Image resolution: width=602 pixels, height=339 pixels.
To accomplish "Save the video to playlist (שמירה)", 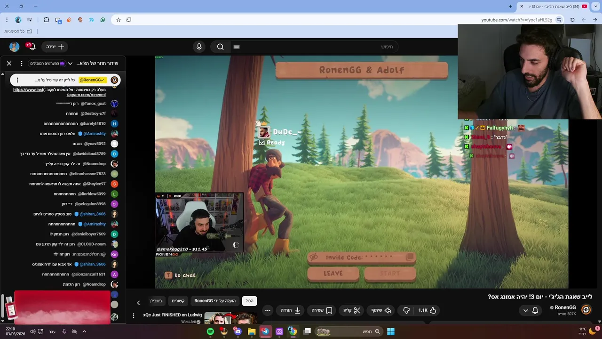I will pyautogui.click(x=322, y=310).
